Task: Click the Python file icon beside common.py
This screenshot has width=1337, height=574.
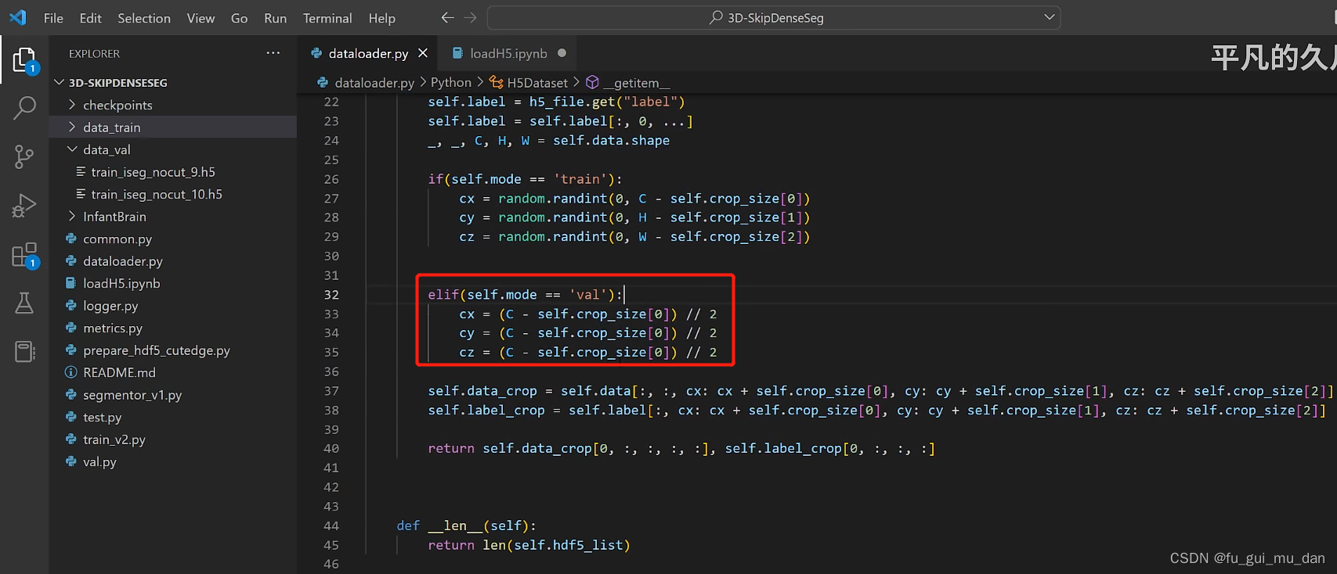Action: pyautogui.click(x=71, y=239)
